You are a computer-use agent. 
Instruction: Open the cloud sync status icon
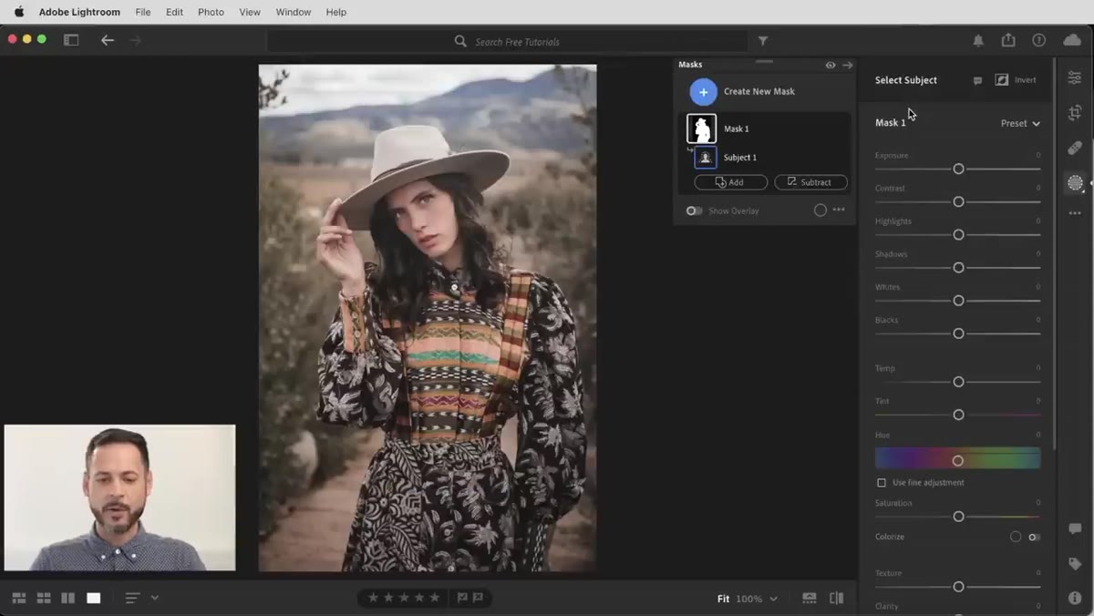[1072, 40]
